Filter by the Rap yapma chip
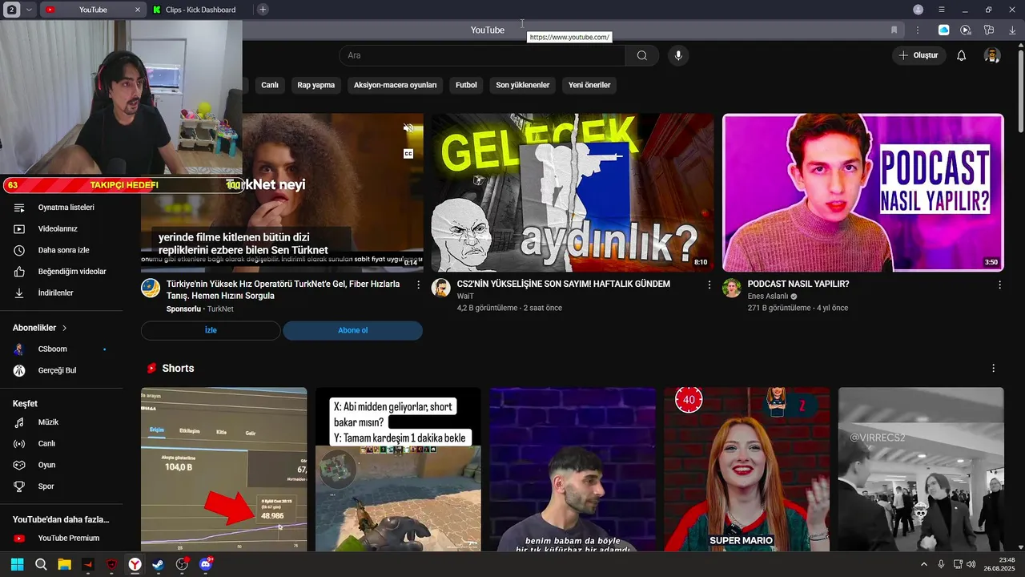 coord(316,85)
